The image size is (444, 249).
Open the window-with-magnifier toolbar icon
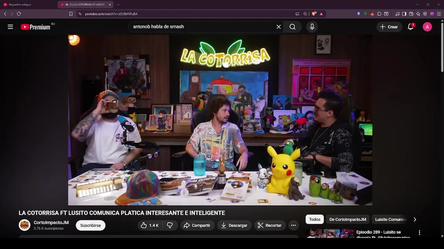(386, 14)
